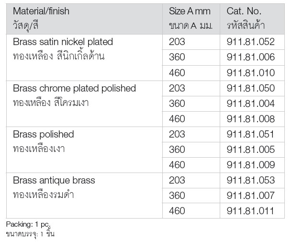
Task: Click the Size A mm column header
Action: click(191, 19)
